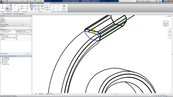The height and width of the screenshot is (97, 173).
Task: Open the Family: Balusters type selector dropdown
Action: coord(12,25)
